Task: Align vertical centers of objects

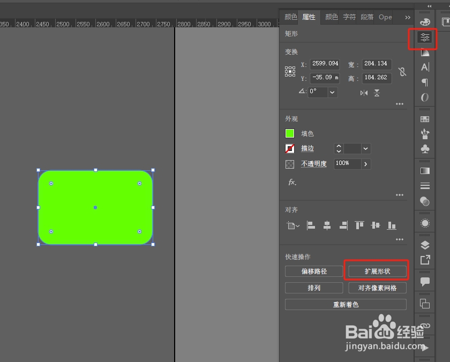Action: [376, 225]
